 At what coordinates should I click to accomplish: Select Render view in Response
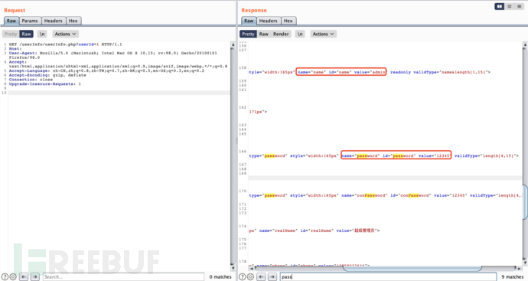point(281,34)
